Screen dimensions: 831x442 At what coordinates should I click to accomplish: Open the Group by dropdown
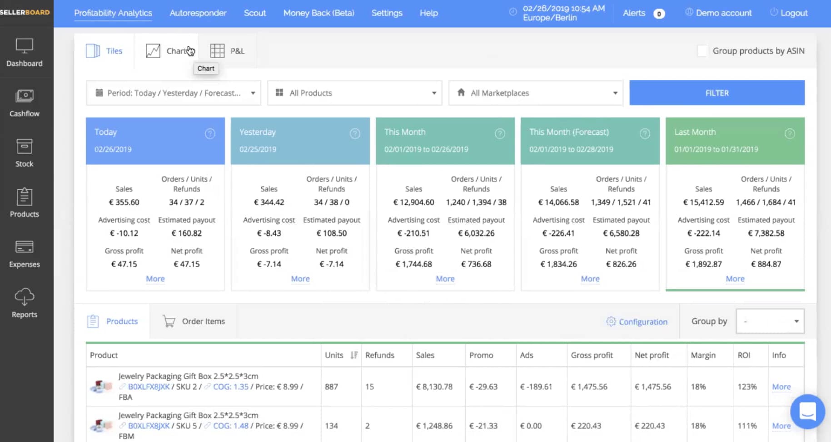tap(770, 321)
